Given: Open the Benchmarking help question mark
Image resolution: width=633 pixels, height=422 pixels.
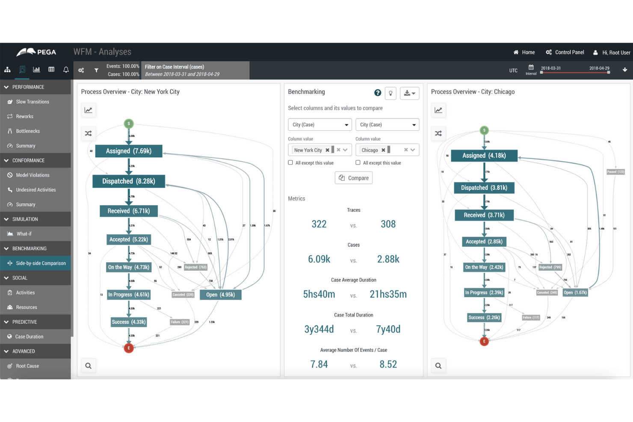Looking at the screenshot, I should (x=377, y=92).
